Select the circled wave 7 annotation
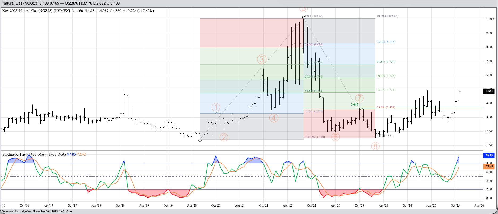Screen dimensions: 498x214 (359, 98)
